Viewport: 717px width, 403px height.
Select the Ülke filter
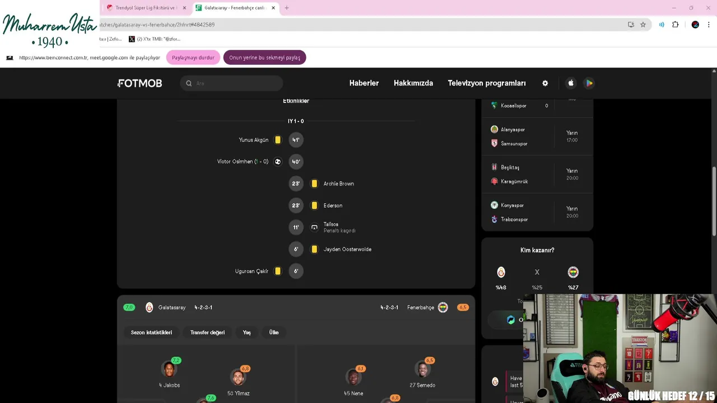274,332
